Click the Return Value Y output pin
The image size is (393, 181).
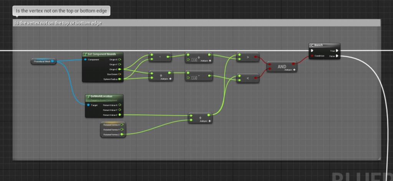tap(119, 110)
